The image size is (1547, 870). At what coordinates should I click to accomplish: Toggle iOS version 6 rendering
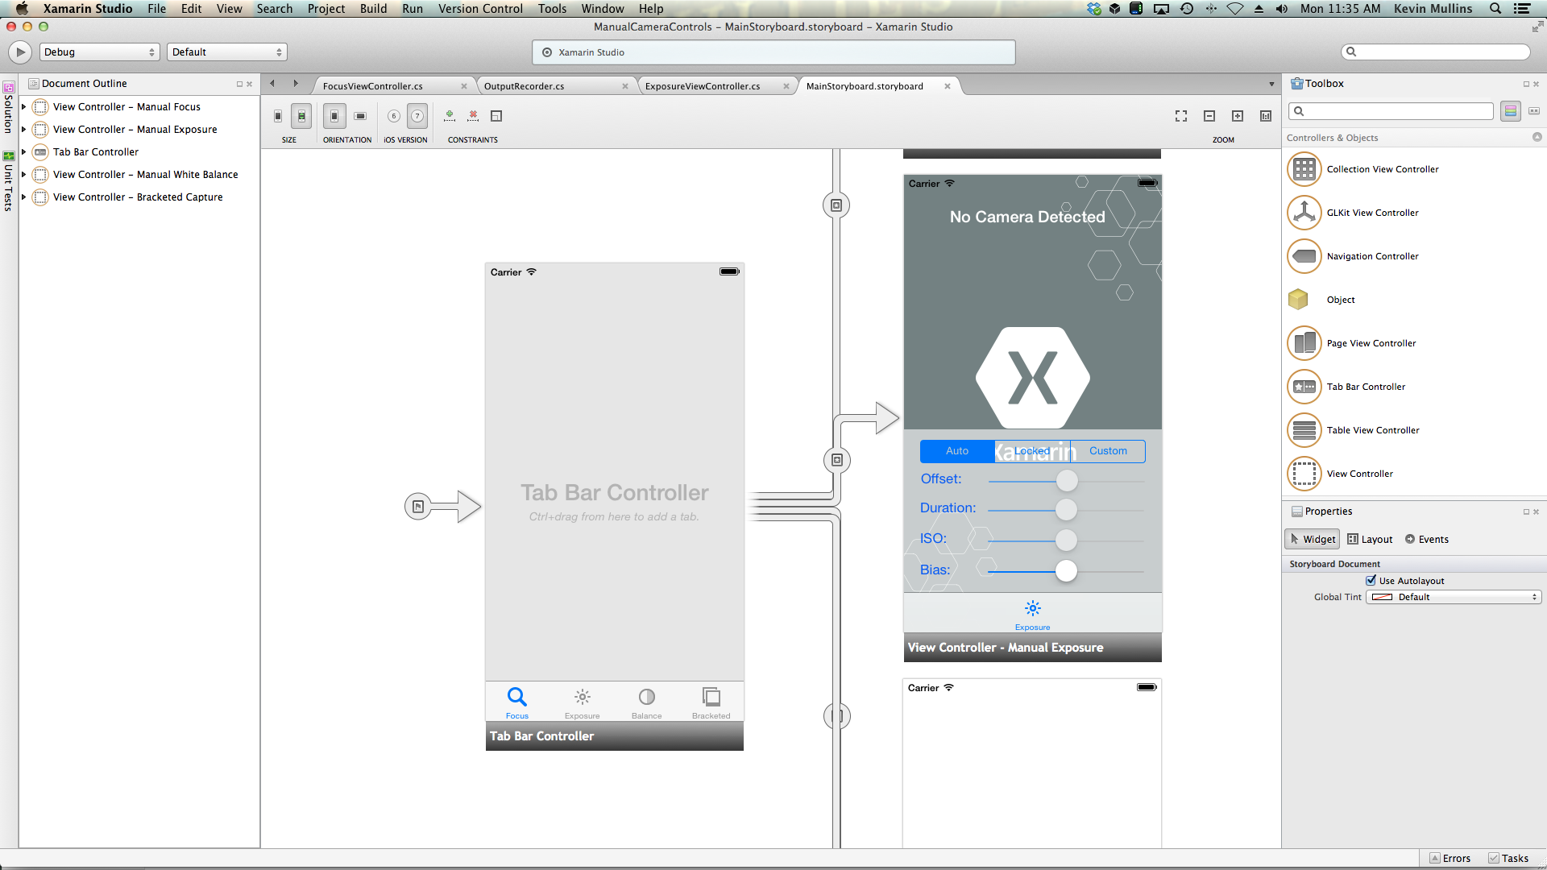click(394, 116)
